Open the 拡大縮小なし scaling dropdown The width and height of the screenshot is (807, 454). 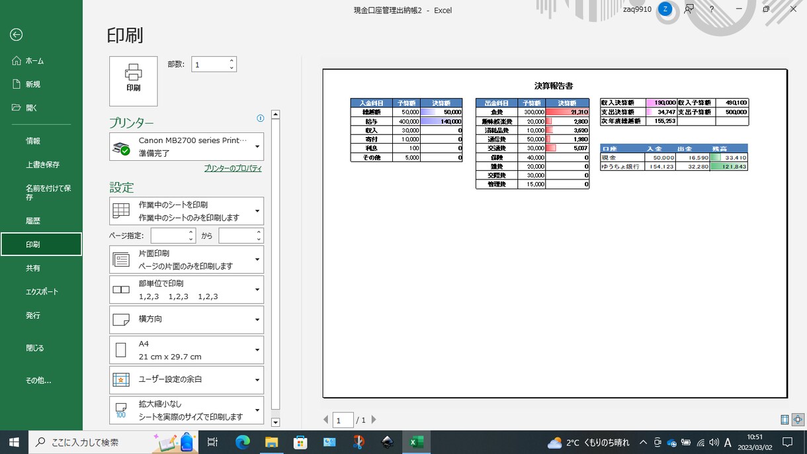pos(187,410)
